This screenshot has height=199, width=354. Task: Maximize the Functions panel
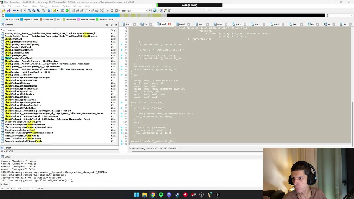(106, 25)
